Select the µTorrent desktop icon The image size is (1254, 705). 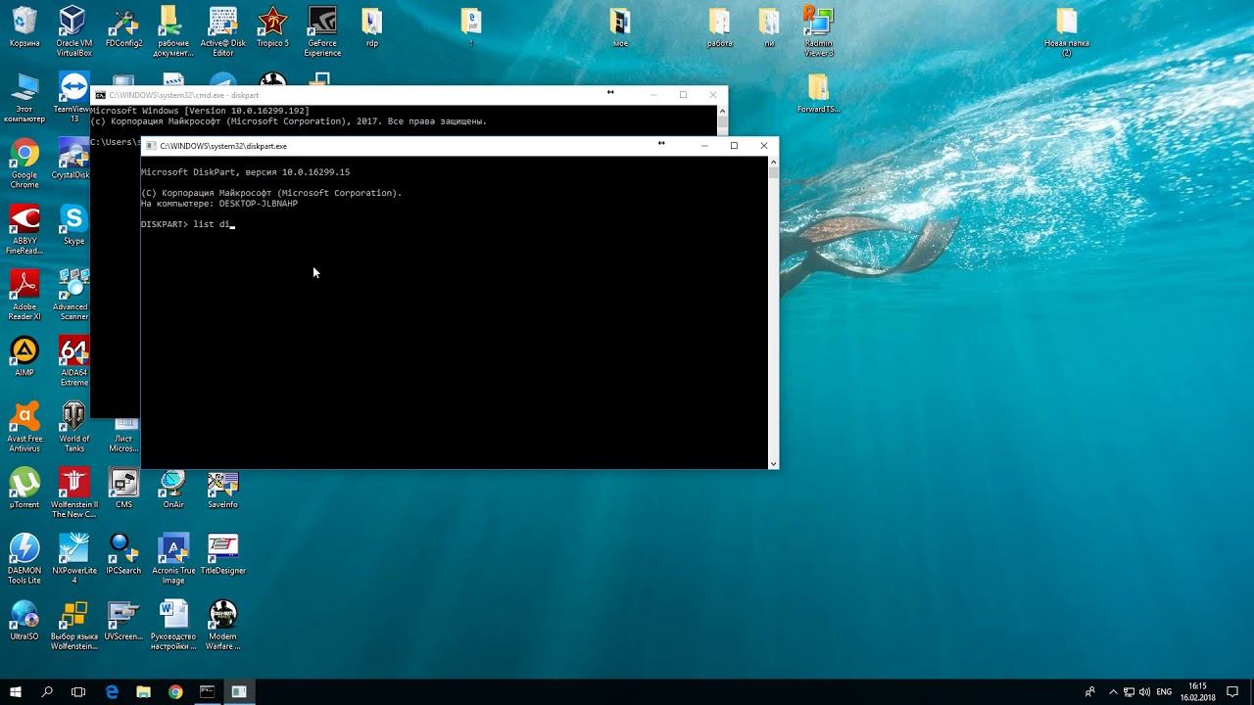coord(24,489)
